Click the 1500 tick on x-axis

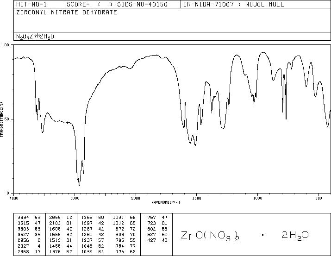[x=197, y=198]
